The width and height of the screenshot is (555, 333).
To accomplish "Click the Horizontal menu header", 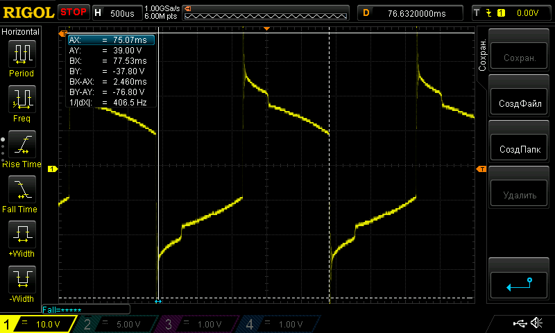I will [x=21, y=32].
